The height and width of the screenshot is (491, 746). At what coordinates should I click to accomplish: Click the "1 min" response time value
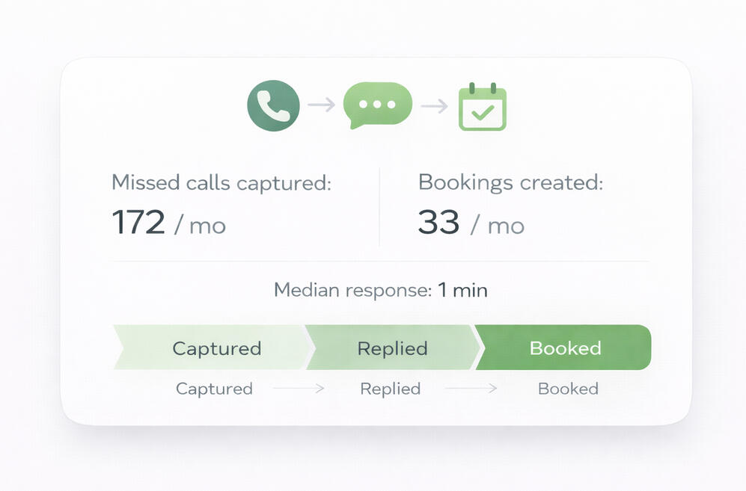pyautogui.click(x=462, y=290)
